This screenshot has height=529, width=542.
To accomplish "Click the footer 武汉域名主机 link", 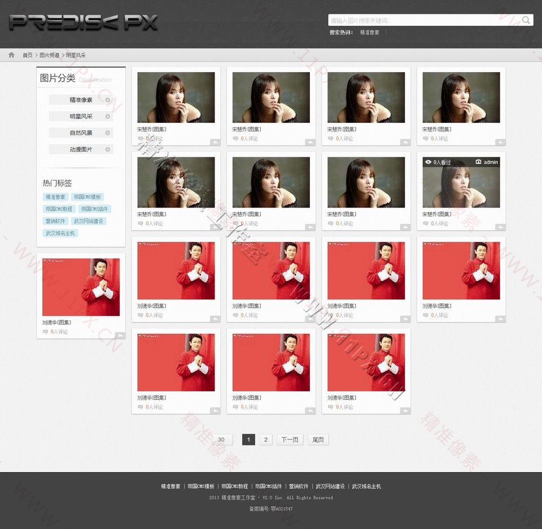I will pyautogui.click(x=366, y=487).
